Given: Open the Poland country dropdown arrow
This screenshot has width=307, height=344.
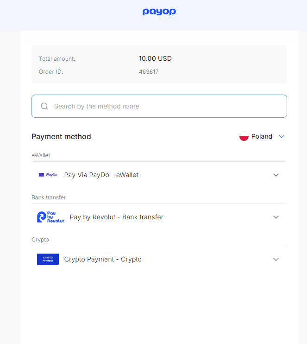Looking at the screenshot, I should pos(282,136).
